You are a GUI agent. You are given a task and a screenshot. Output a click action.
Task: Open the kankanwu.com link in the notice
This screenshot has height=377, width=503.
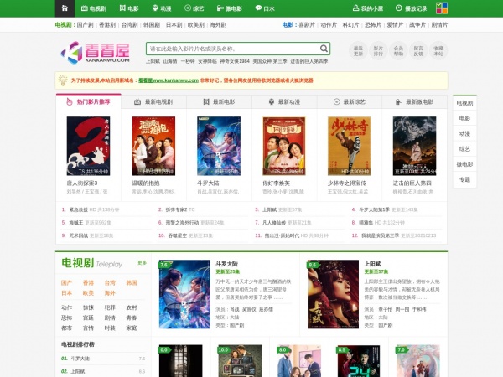(169, 80)
